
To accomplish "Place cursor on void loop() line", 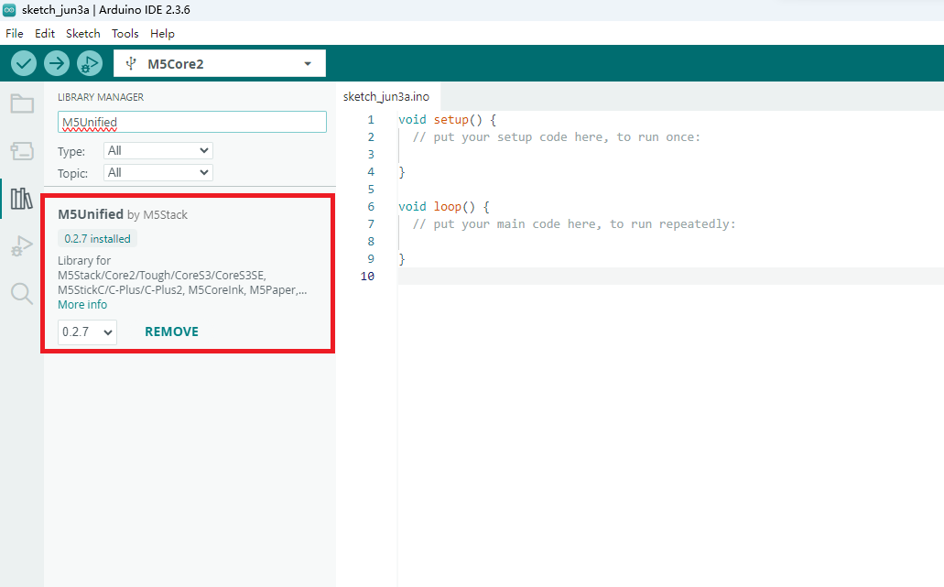I will pyautogui.click(x=444, y=207).
